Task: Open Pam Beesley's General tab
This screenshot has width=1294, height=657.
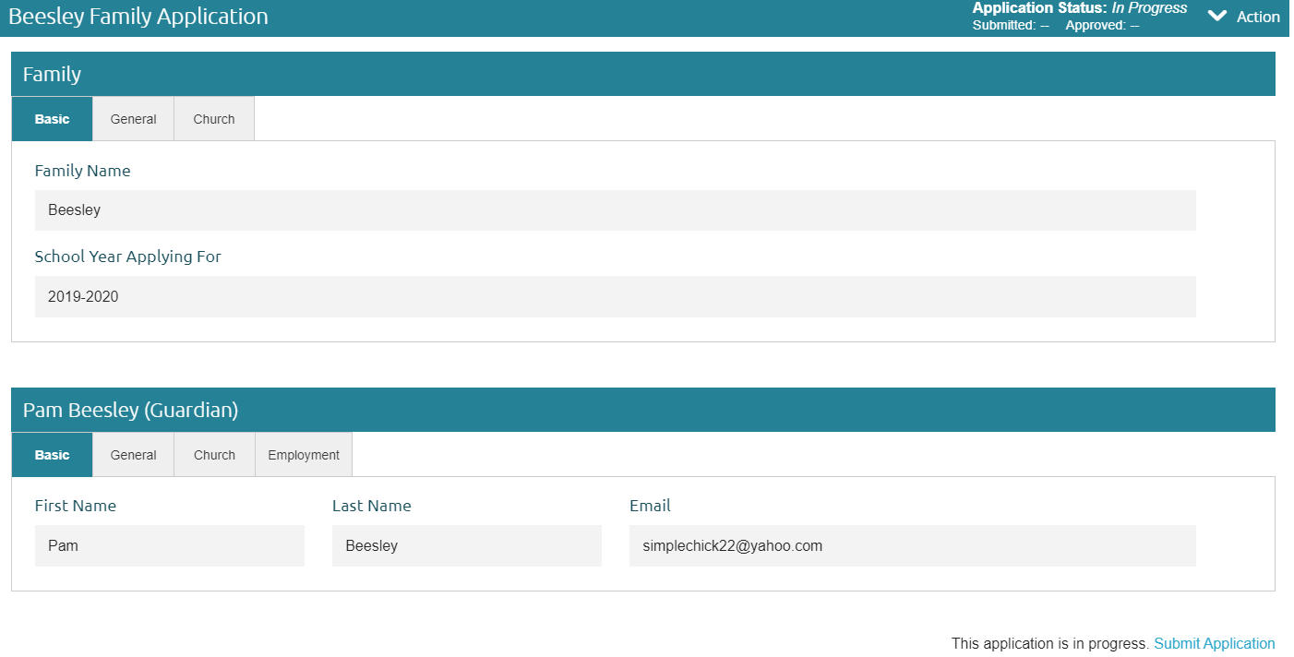Action: (133, 455)
